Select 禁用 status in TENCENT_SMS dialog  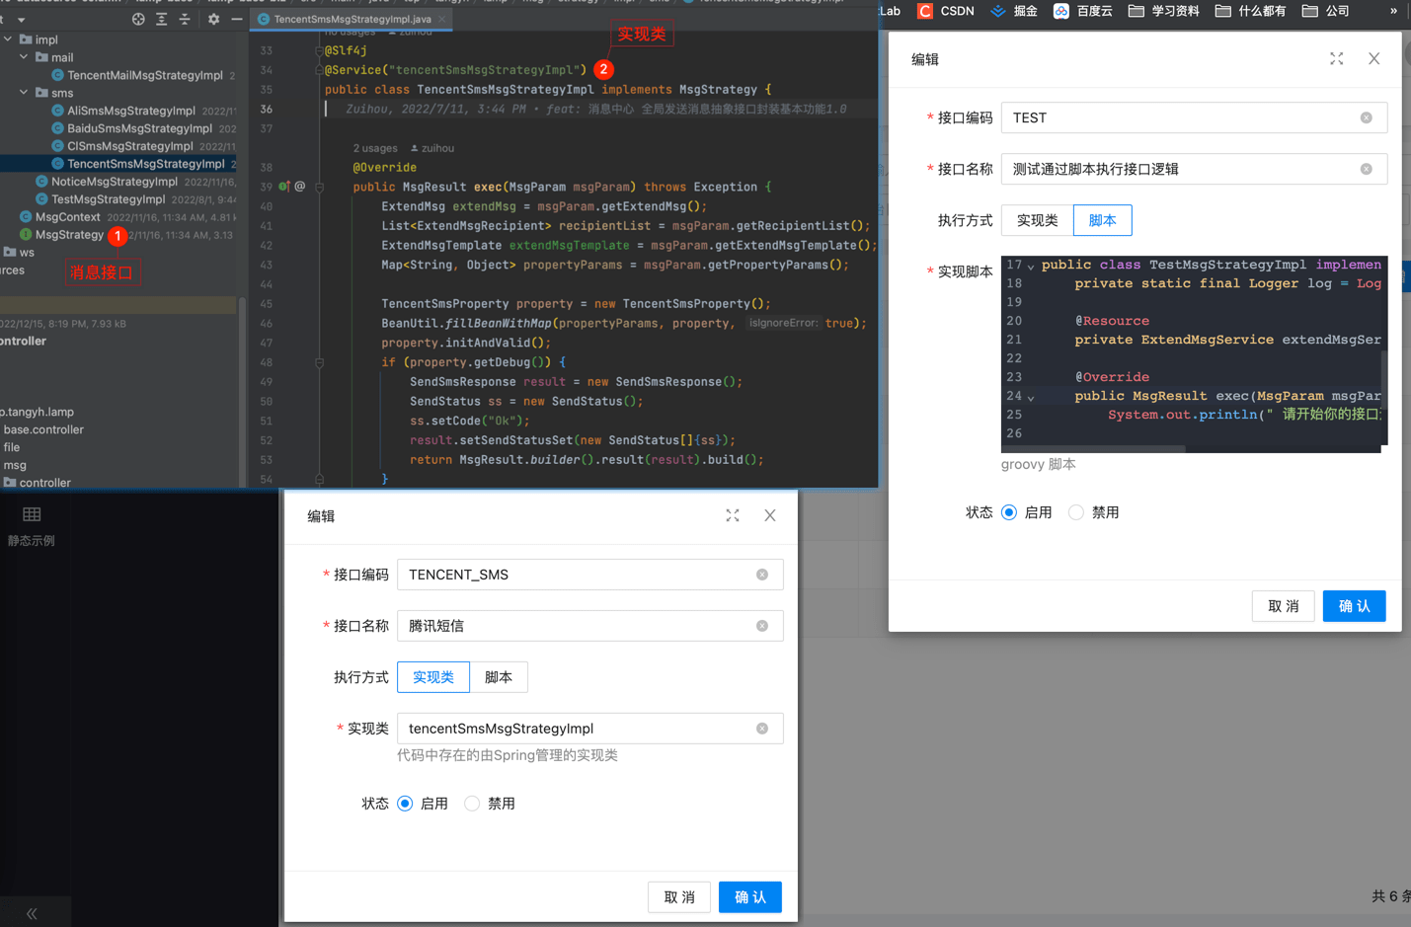click(473, 804)
